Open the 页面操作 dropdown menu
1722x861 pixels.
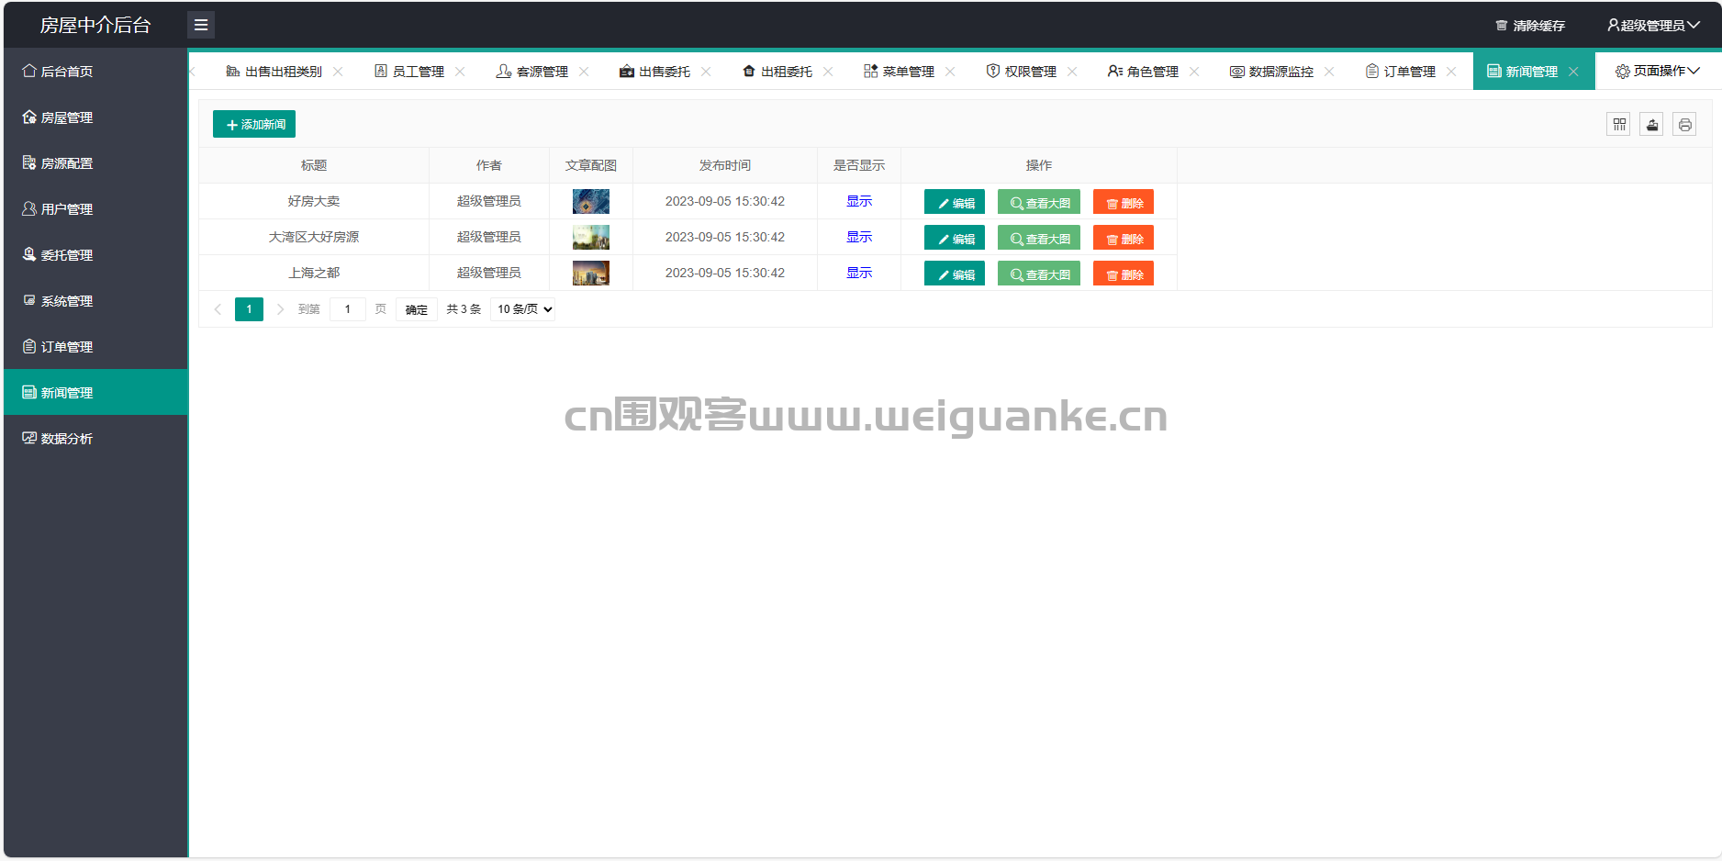(x=1657, y=71)
